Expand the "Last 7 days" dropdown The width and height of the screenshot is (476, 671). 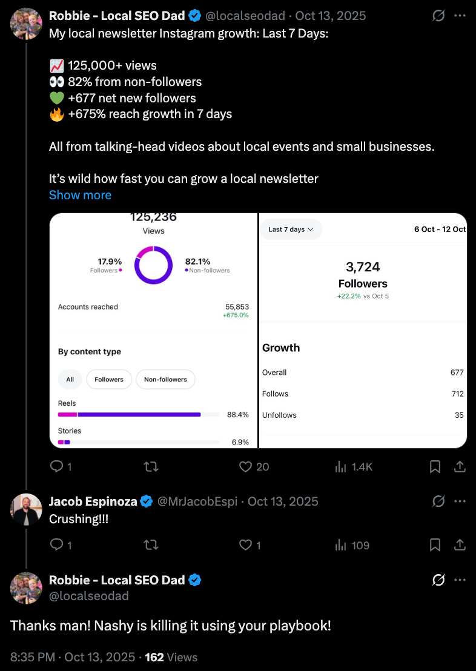(x=291, y=230)
